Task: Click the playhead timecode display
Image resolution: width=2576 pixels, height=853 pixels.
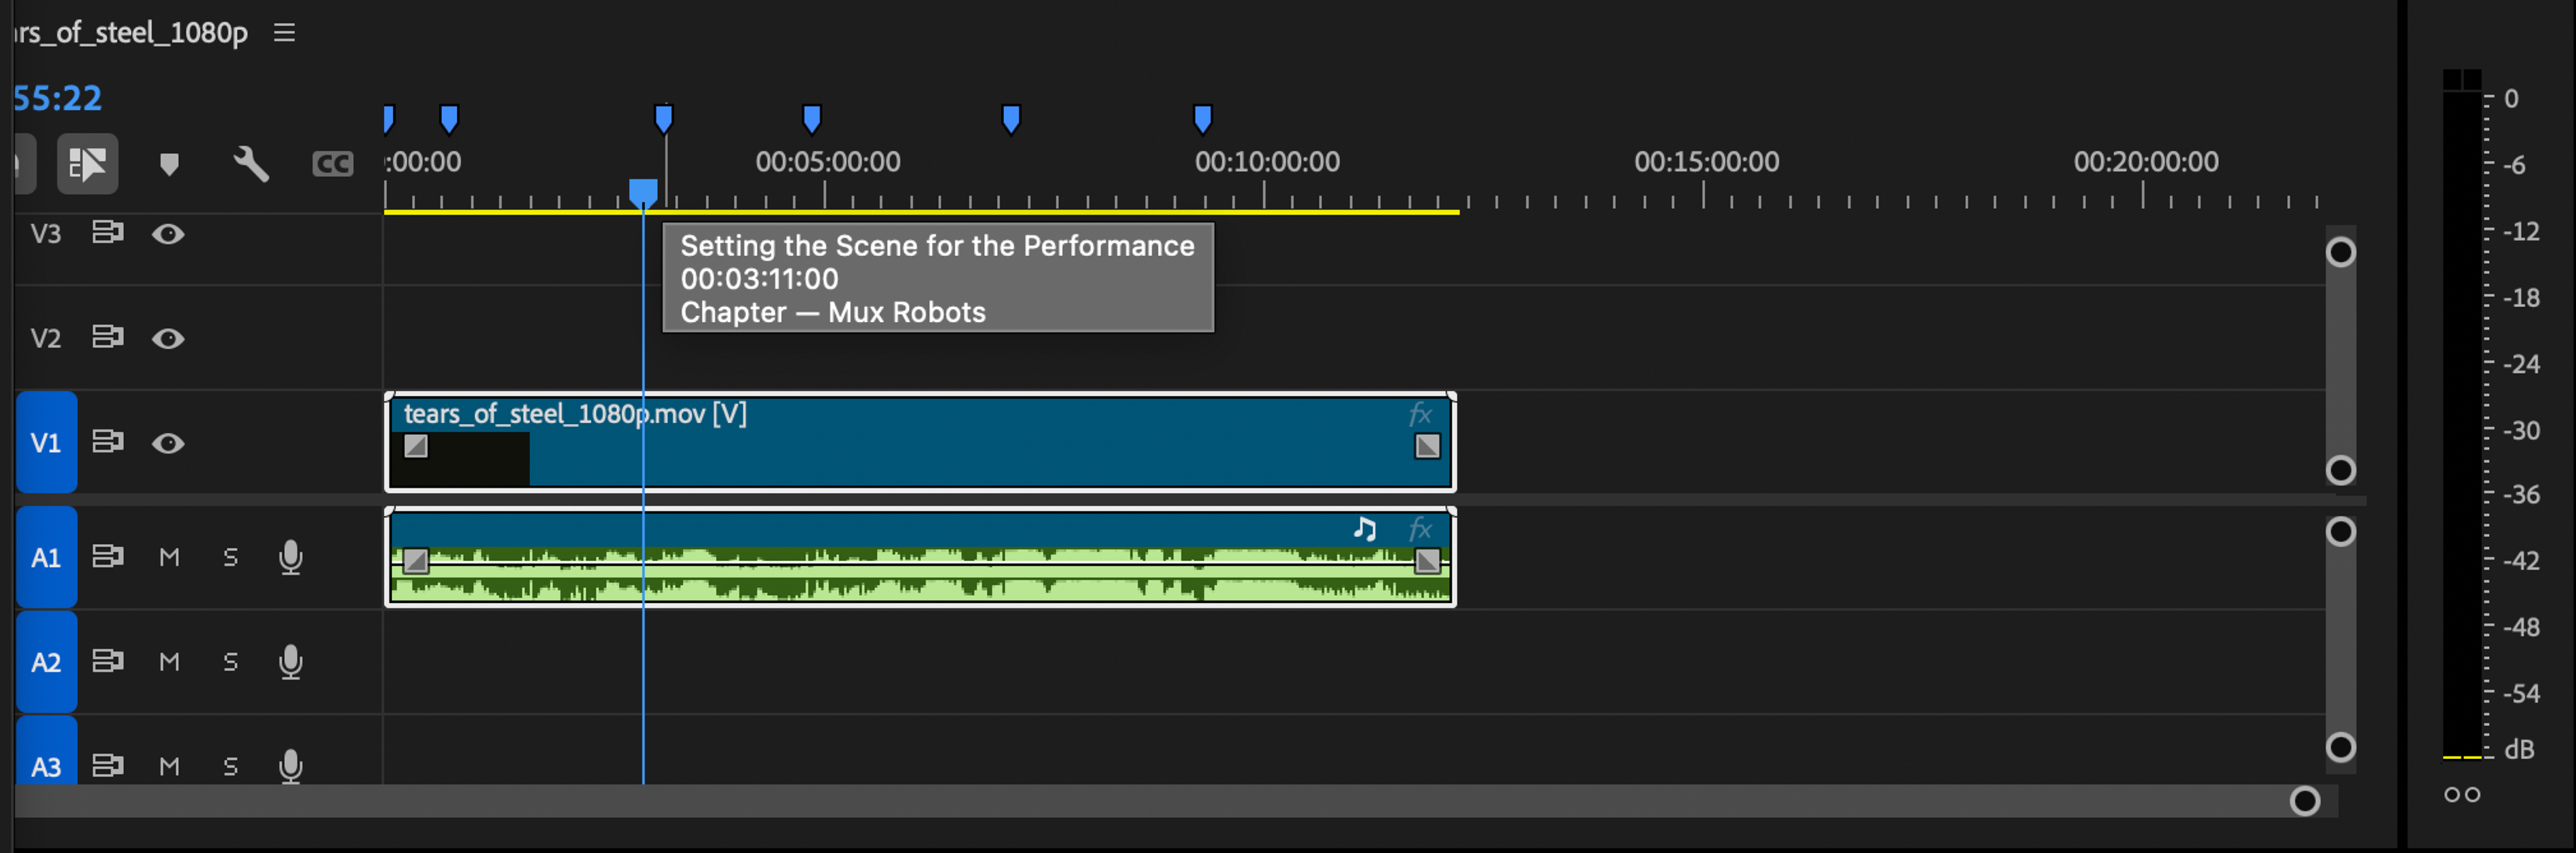Action: pyautogui.click(x=58, y=98)
